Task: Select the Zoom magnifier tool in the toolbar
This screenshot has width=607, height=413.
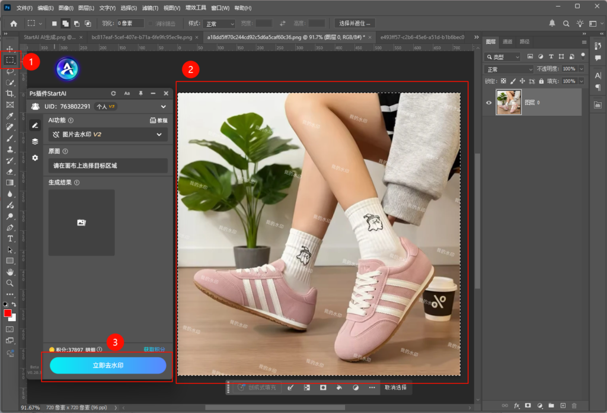Action: pyautogui.click(x=10, y=282)
